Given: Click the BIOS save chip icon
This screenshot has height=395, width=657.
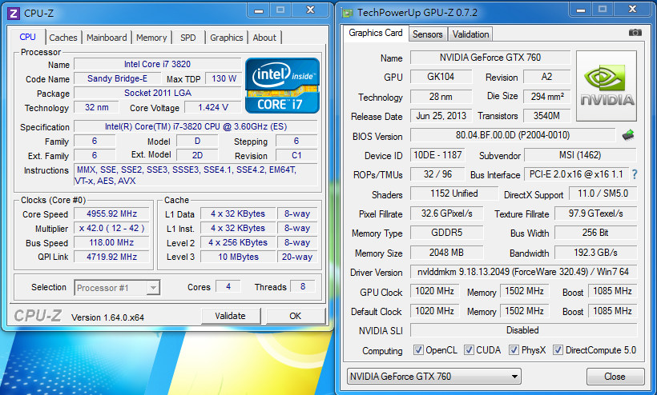Looking at the screenshot, I should [x=629, y=135].
